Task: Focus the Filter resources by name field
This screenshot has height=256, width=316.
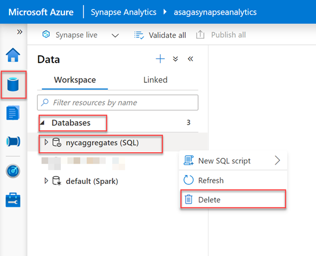Action: pos(118,103)
